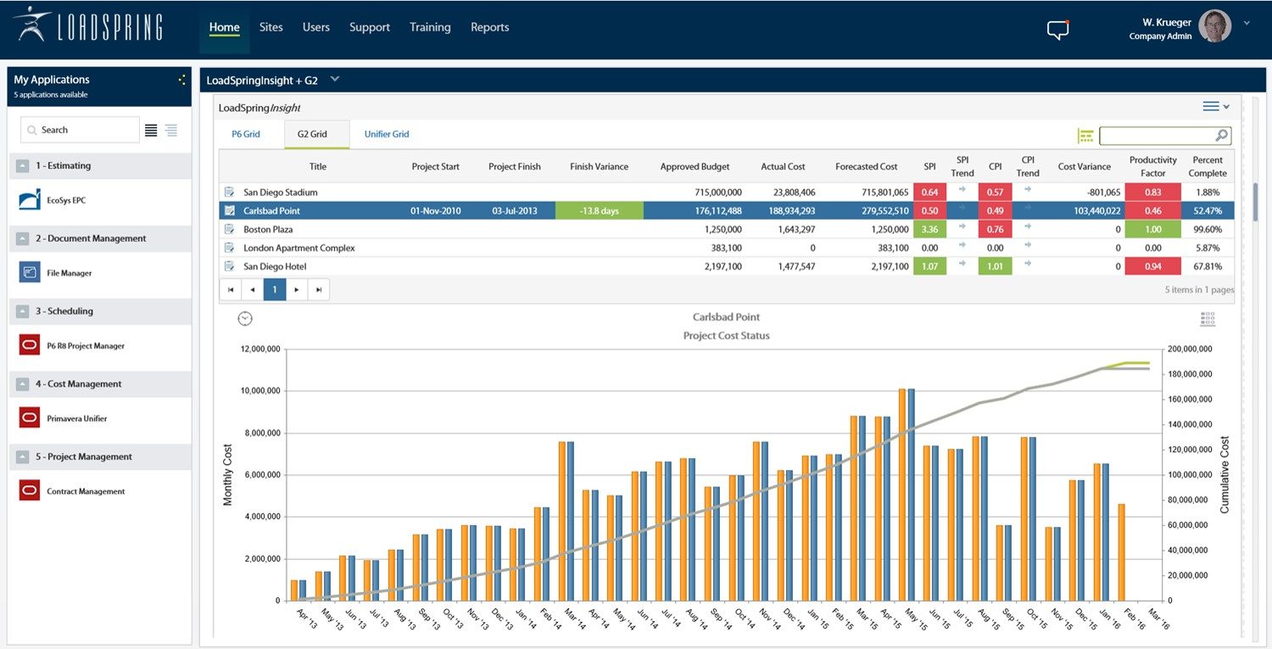The image size is (1272, 649).
Task: Go to the next page of projects
Action: click(x=296, y=289)
